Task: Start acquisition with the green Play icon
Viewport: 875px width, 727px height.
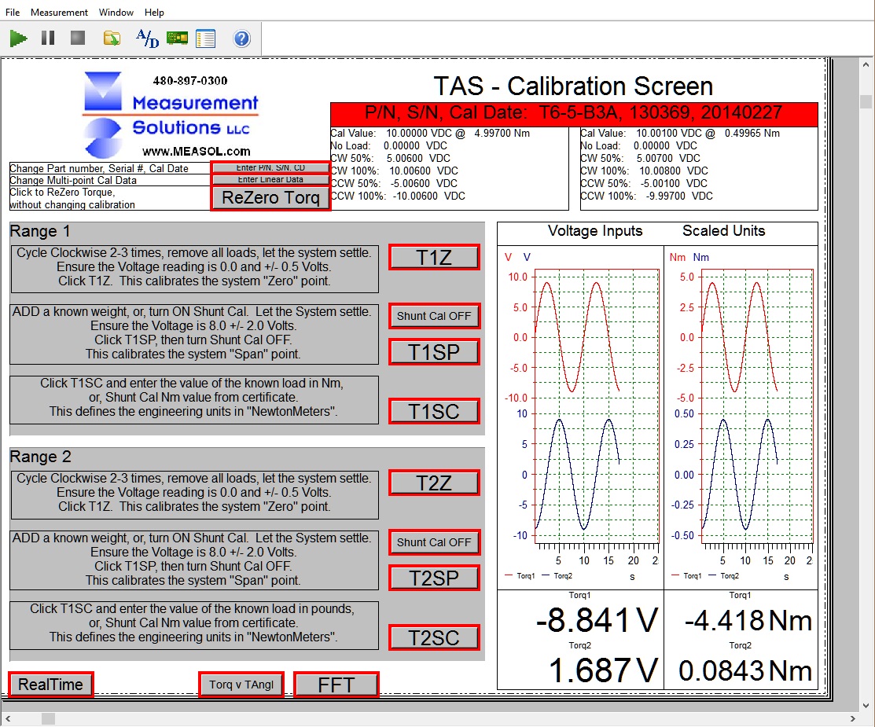Action: 18,39
